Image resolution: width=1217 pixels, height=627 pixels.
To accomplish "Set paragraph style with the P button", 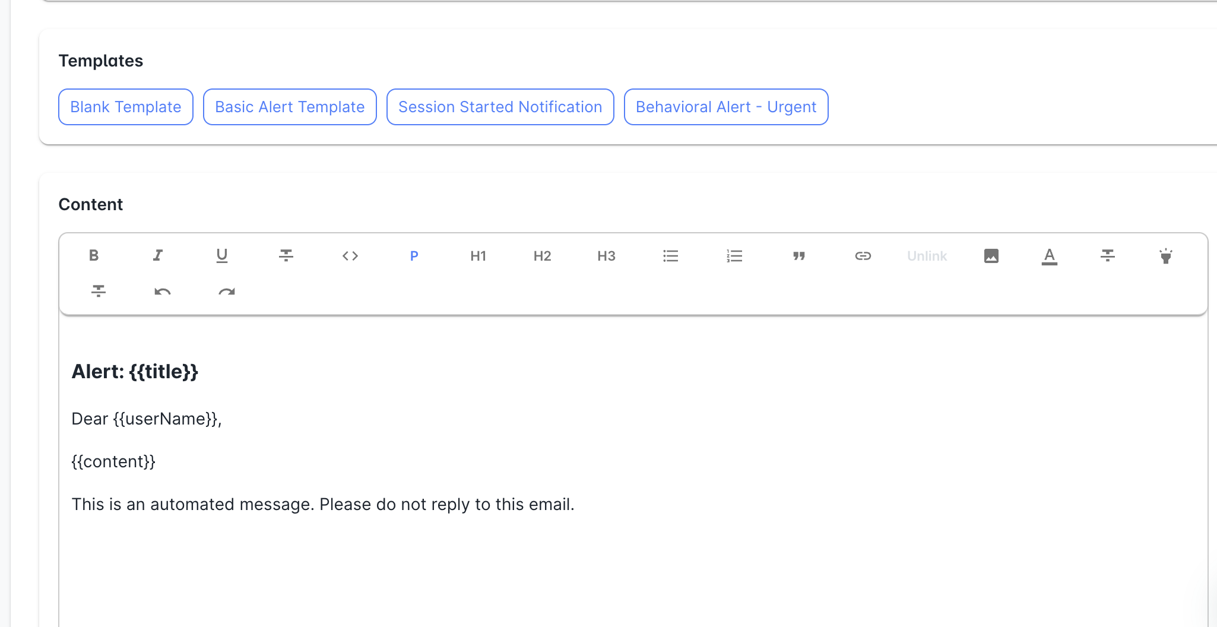I will coord(414,256).
